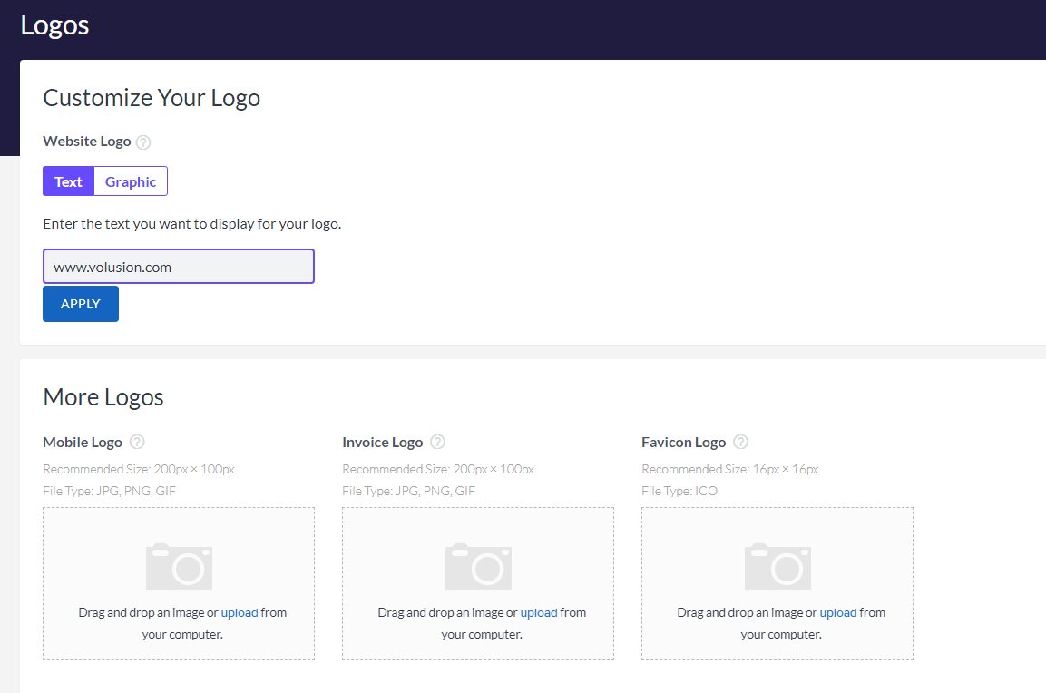1046x693 pixels.
Task: Select the Text logo option
Action: pos(68,181)
